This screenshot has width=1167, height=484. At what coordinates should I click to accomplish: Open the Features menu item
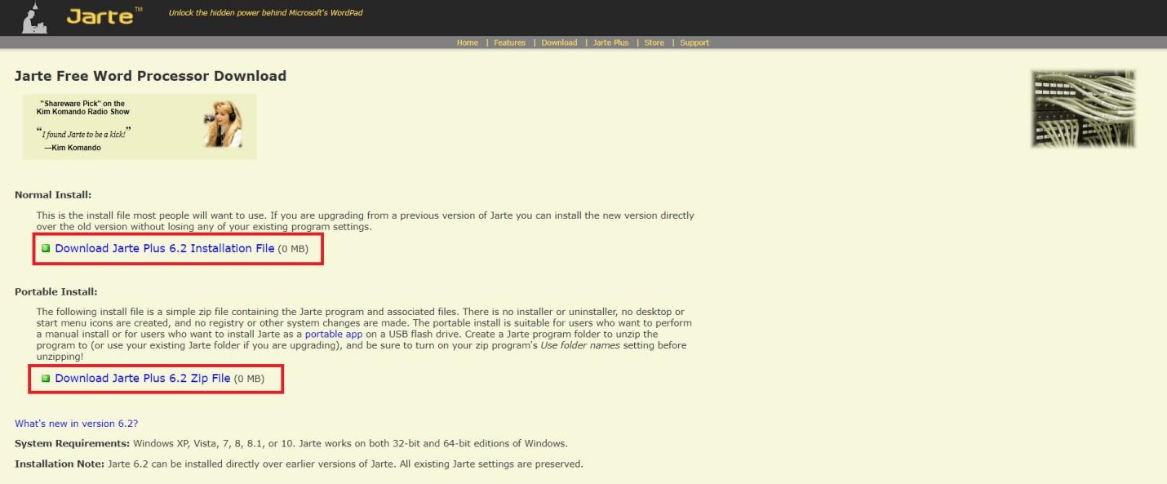509,42
